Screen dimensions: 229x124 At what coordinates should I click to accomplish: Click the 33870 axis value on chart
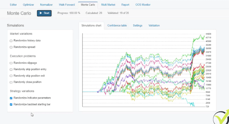[208, 52]
